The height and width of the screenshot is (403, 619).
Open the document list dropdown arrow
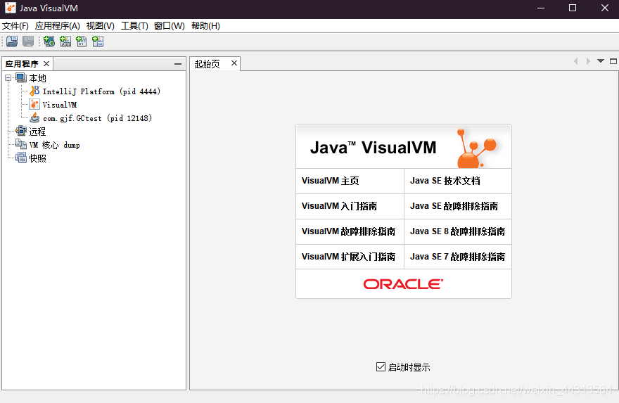[601, 60]
